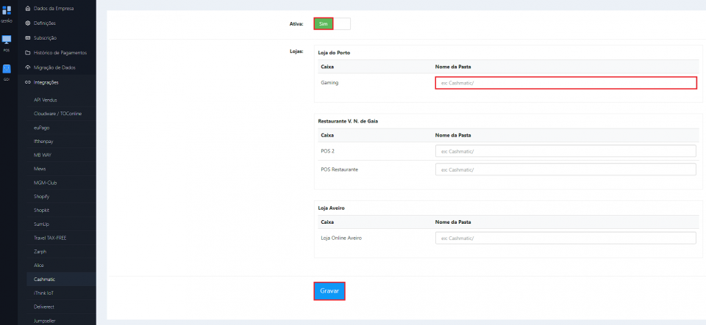Select Cashmatic in the integrations list
Image resolution: width=706 pixels, height=325 pixels.
(x=44, y=279)
